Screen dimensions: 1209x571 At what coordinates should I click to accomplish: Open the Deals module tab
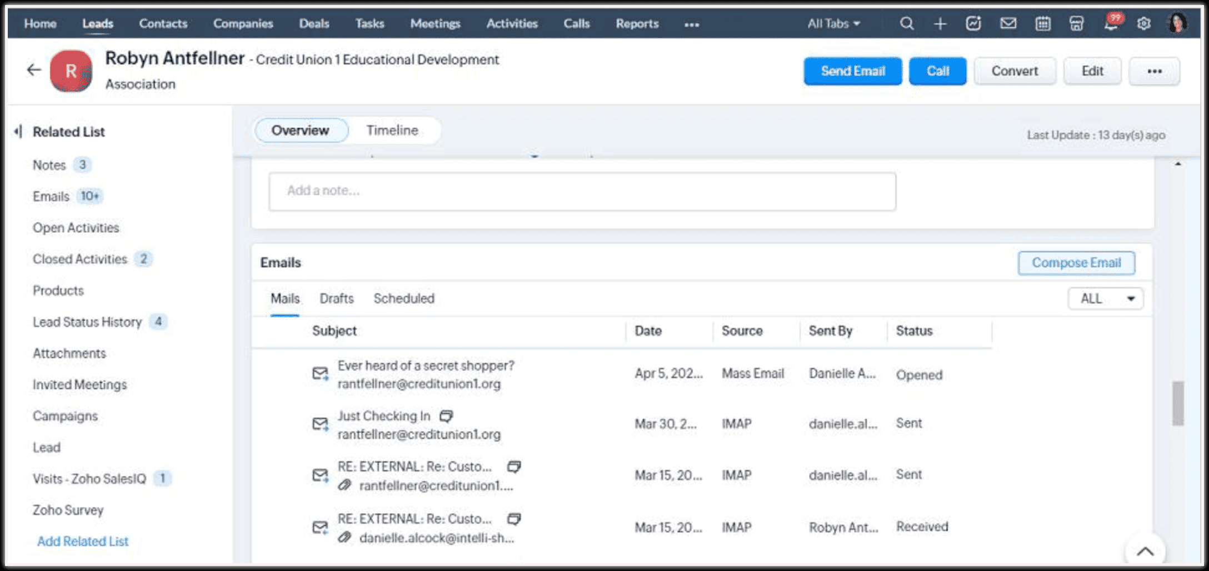(x=314, y=23)
